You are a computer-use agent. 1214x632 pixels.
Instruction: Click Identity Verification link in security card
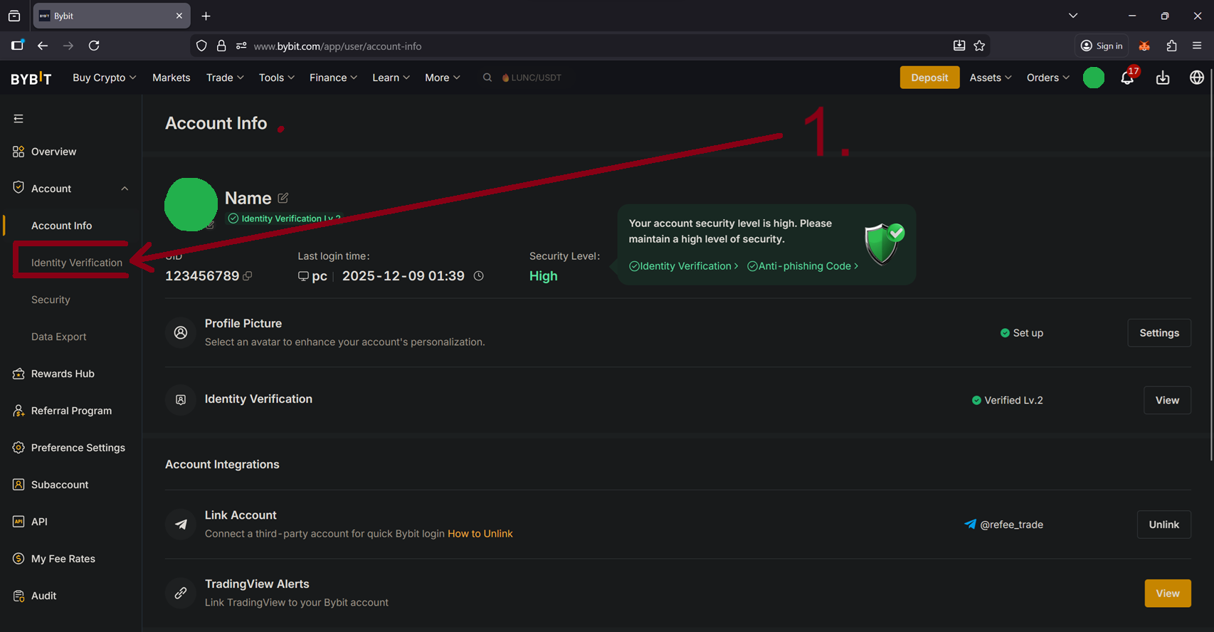point(684,266)
